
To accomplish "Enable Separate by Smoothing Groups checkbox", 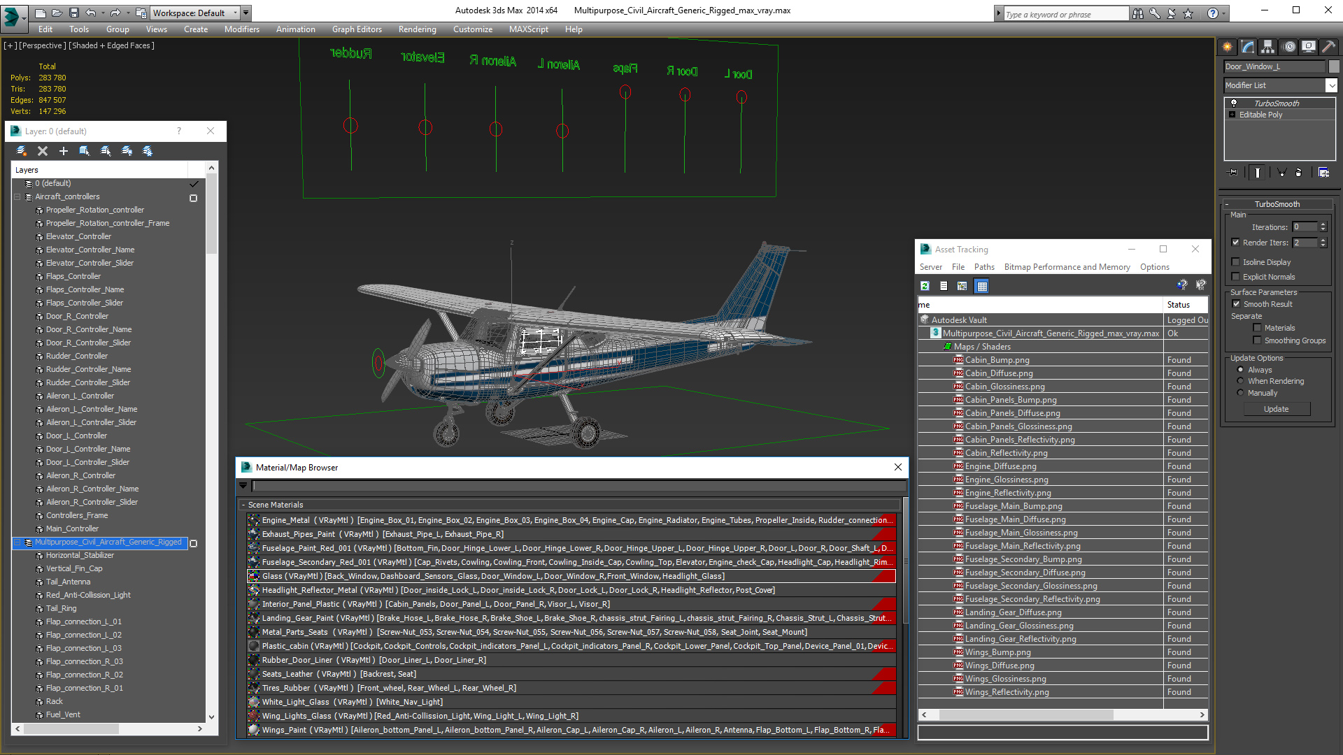I will [x=1257, y=340].
